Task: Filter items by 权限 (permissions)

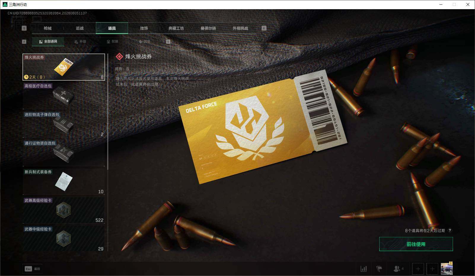Action: click(x=112, y=41)
